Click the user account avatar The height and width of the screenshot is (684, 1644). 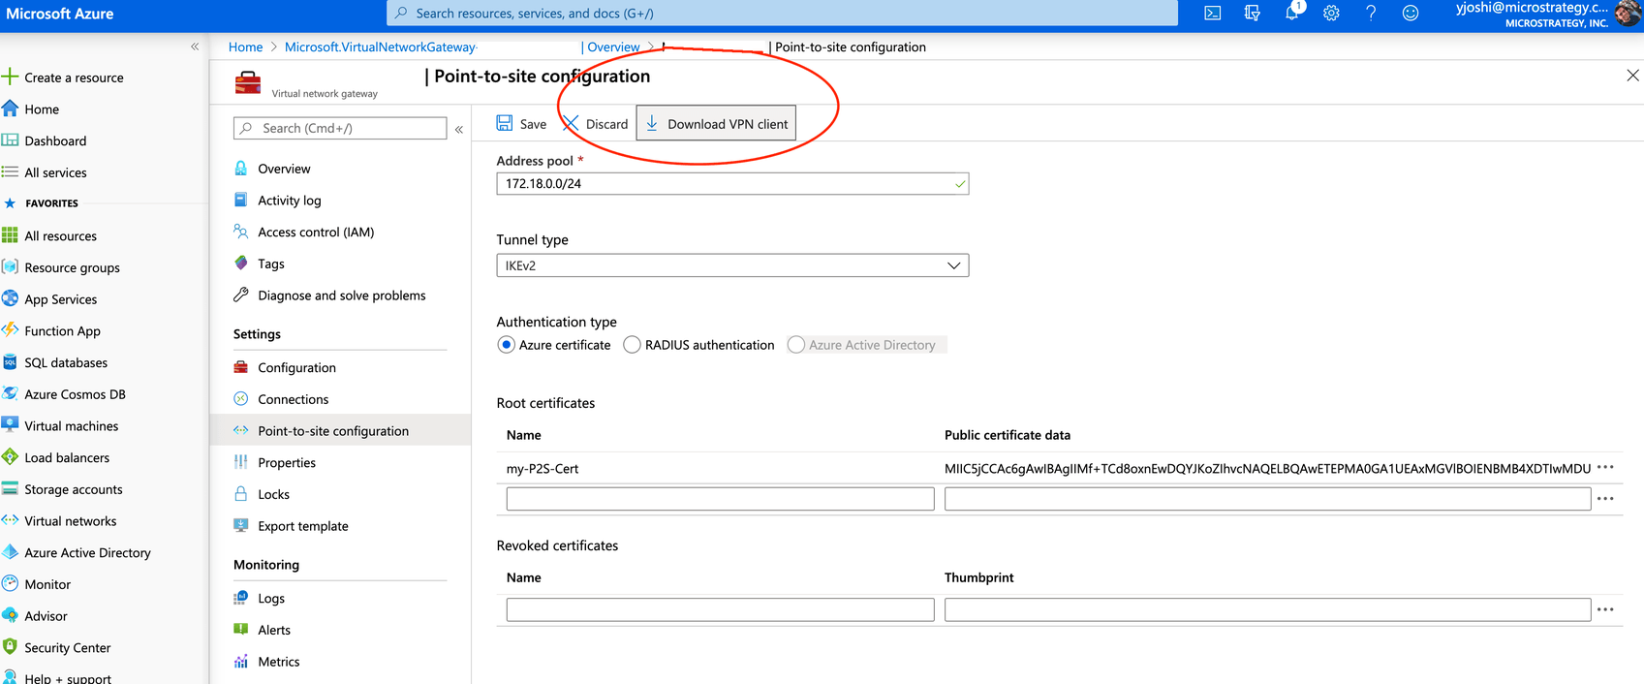click(x=1629, y=14)
